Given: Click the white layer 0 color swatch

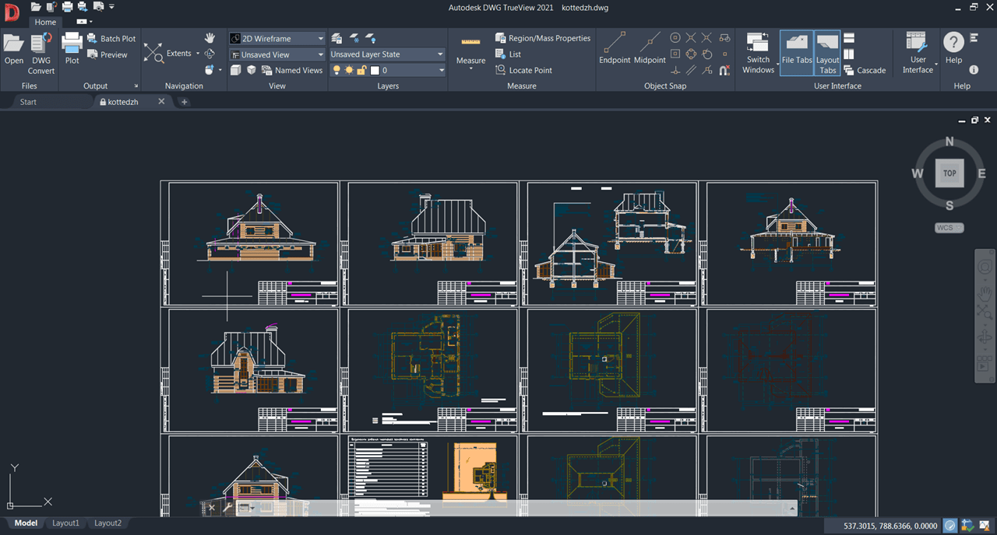Looking at the screenshot, I should coord(374,70).
